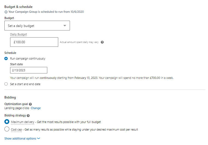Select Maximum delivery bidding strategy
Image resolution: width=208 pixels, height=145 pixels.
coord(7,122)
